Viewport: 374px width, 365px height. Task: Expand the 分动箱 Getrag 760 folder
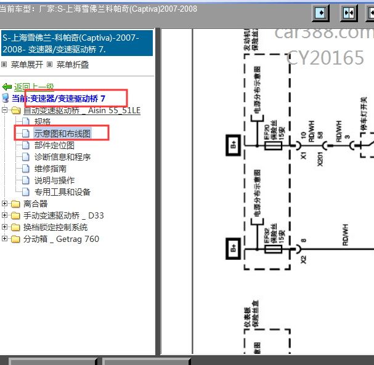click(4, 238)
